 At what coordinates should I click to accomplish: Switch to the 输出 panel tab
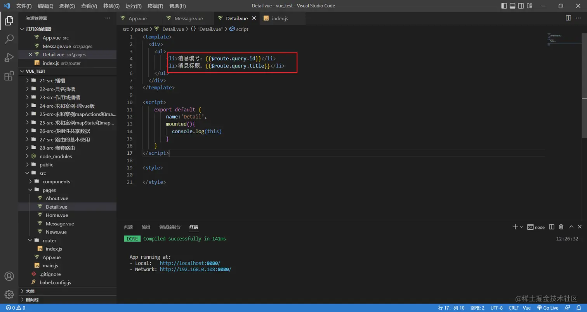coord(146,227)
